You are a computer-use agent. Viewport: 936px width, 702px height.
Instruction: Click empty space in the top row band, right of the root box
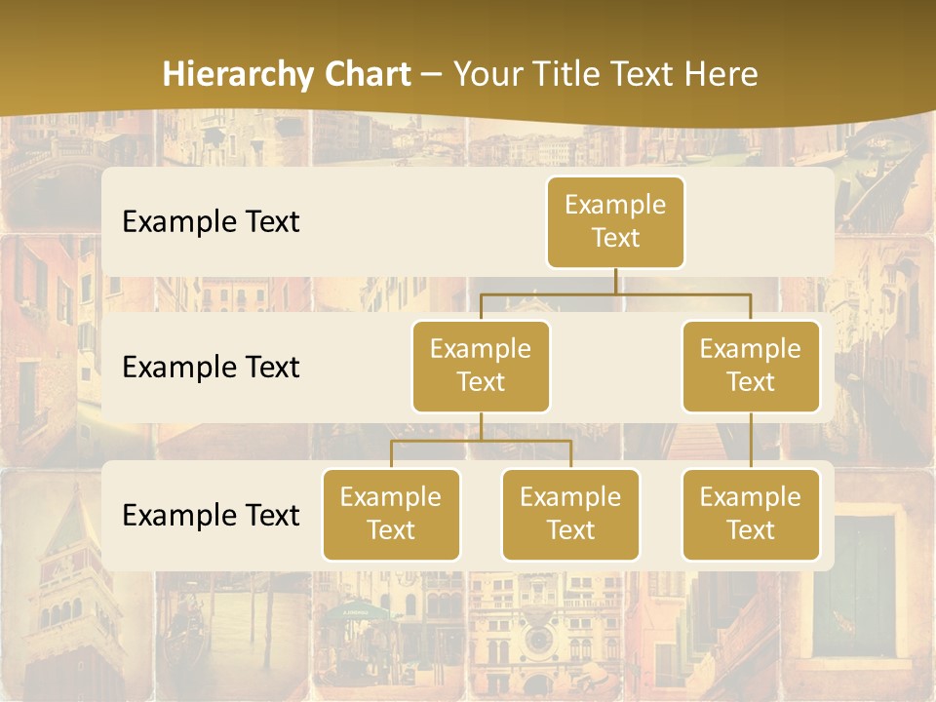760,222
